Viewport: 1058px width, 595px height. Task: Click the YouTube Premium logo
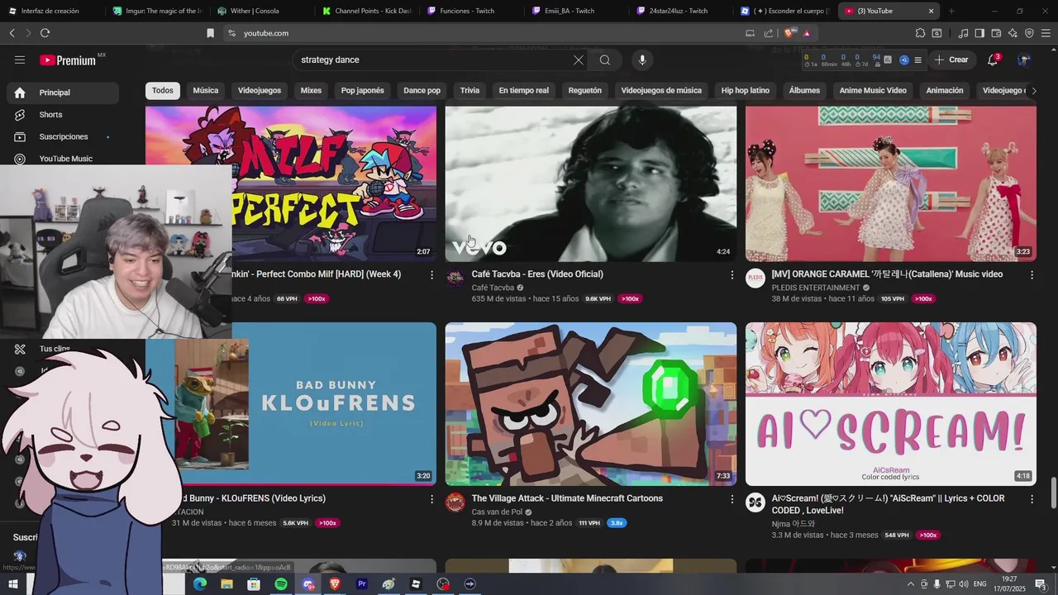[68, 60]
